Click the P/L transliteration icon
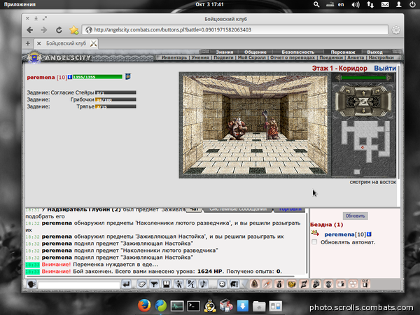Viewport: 420px width, 315px height. pos(191,284)
